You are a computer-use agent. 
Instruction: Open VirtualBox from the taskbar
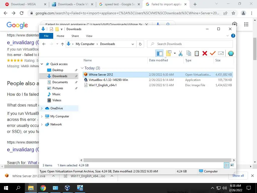(x=67, y=188)
